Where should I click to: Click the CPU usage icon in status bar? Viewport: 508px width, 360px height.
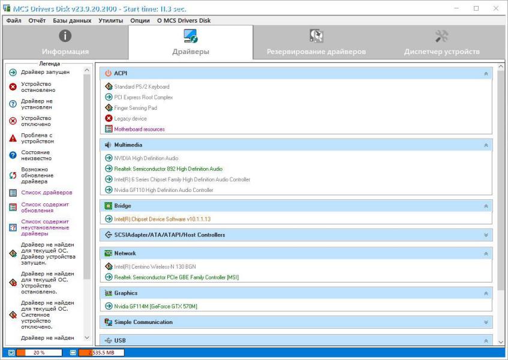(x=11, y=353)
